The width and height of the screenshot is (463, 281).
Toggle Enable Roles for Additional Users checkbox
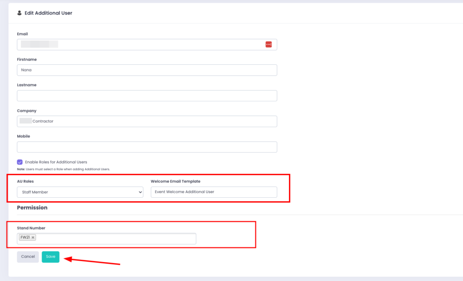click(20, 162)
